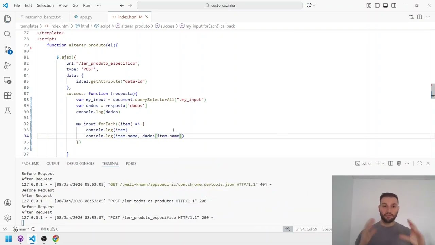Open the 'my_input.forEach() callback' breadcrumb
This screenshot has width=435, height=245.
207,26
